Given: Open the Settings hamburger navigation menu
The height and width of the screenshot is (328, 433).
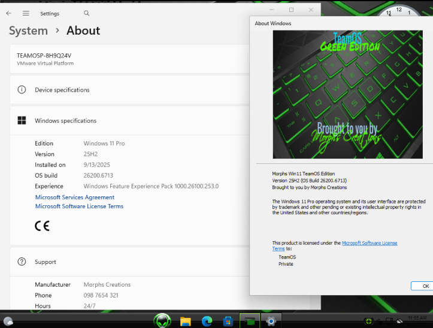Looking at the screenshot, I should [26, 13].
